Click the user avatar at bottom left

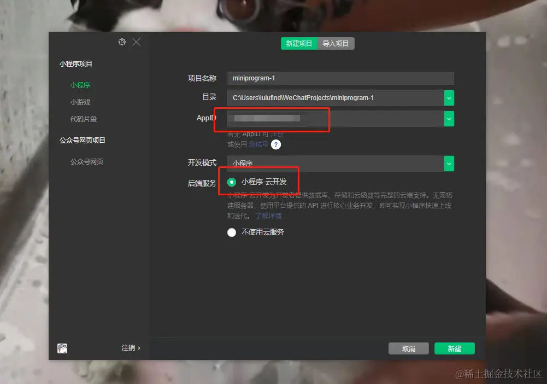[x=62, y=348]
